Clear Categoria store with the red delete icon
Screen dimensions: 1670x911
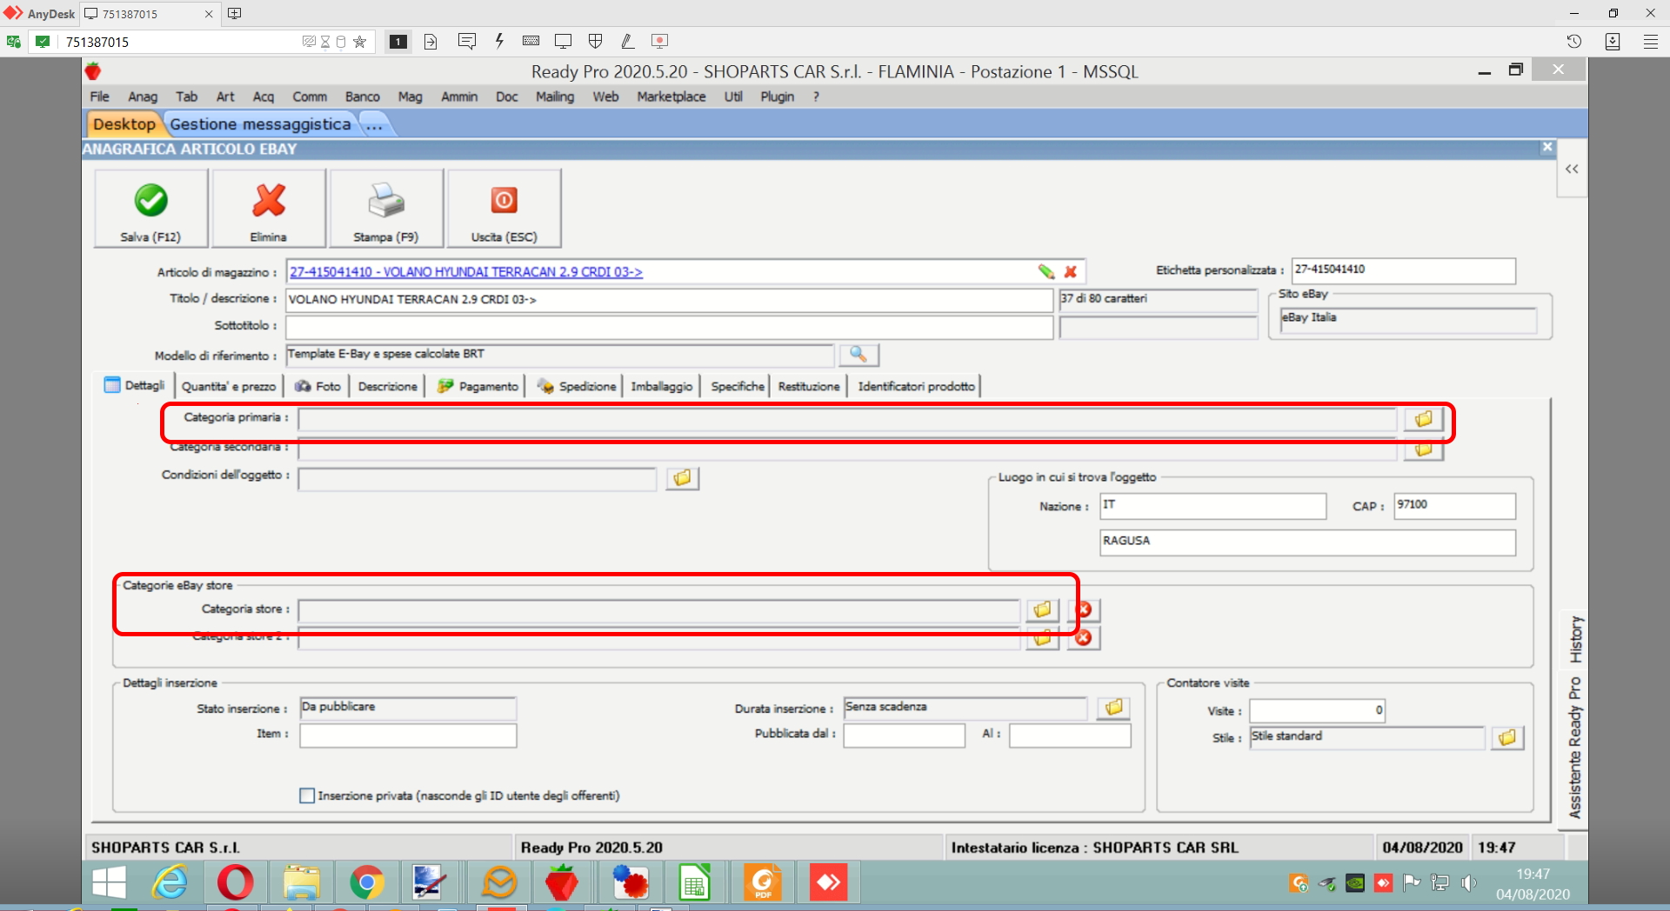pyautogui.click(x=1084, y=610)
